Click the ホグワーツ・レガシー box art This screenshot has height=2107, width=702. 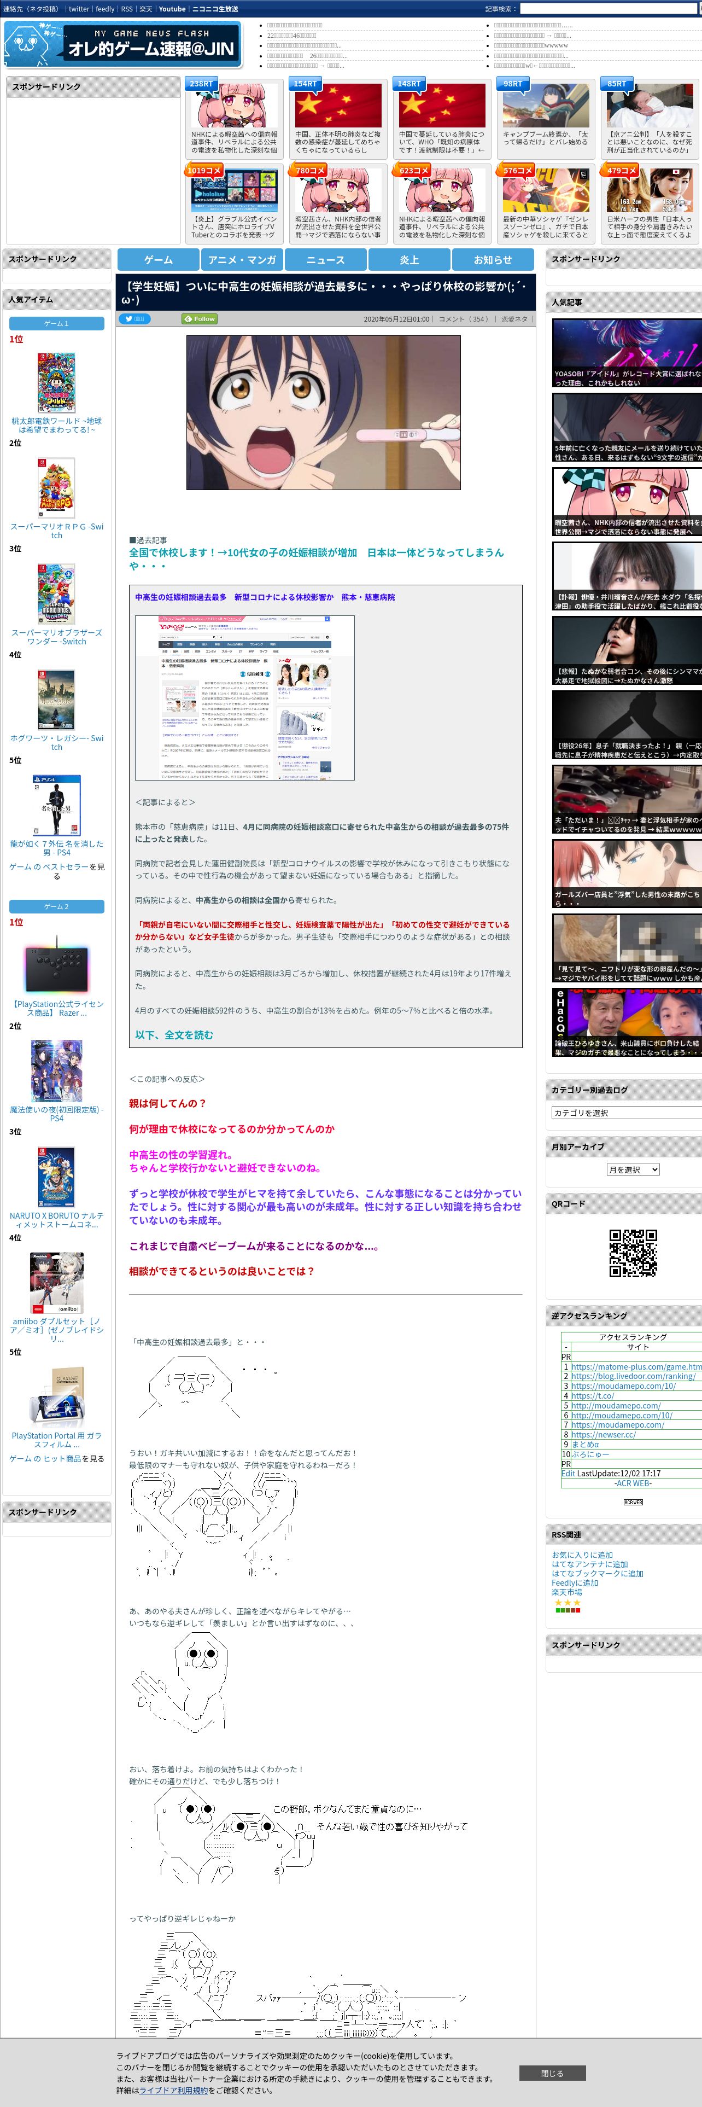(56, 700)
